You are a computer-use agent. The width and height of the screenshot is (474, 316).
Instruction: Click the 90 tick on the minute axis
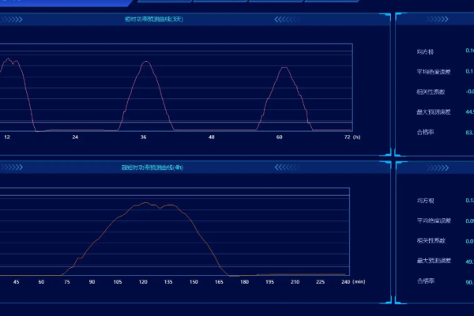tap(92, 282)
